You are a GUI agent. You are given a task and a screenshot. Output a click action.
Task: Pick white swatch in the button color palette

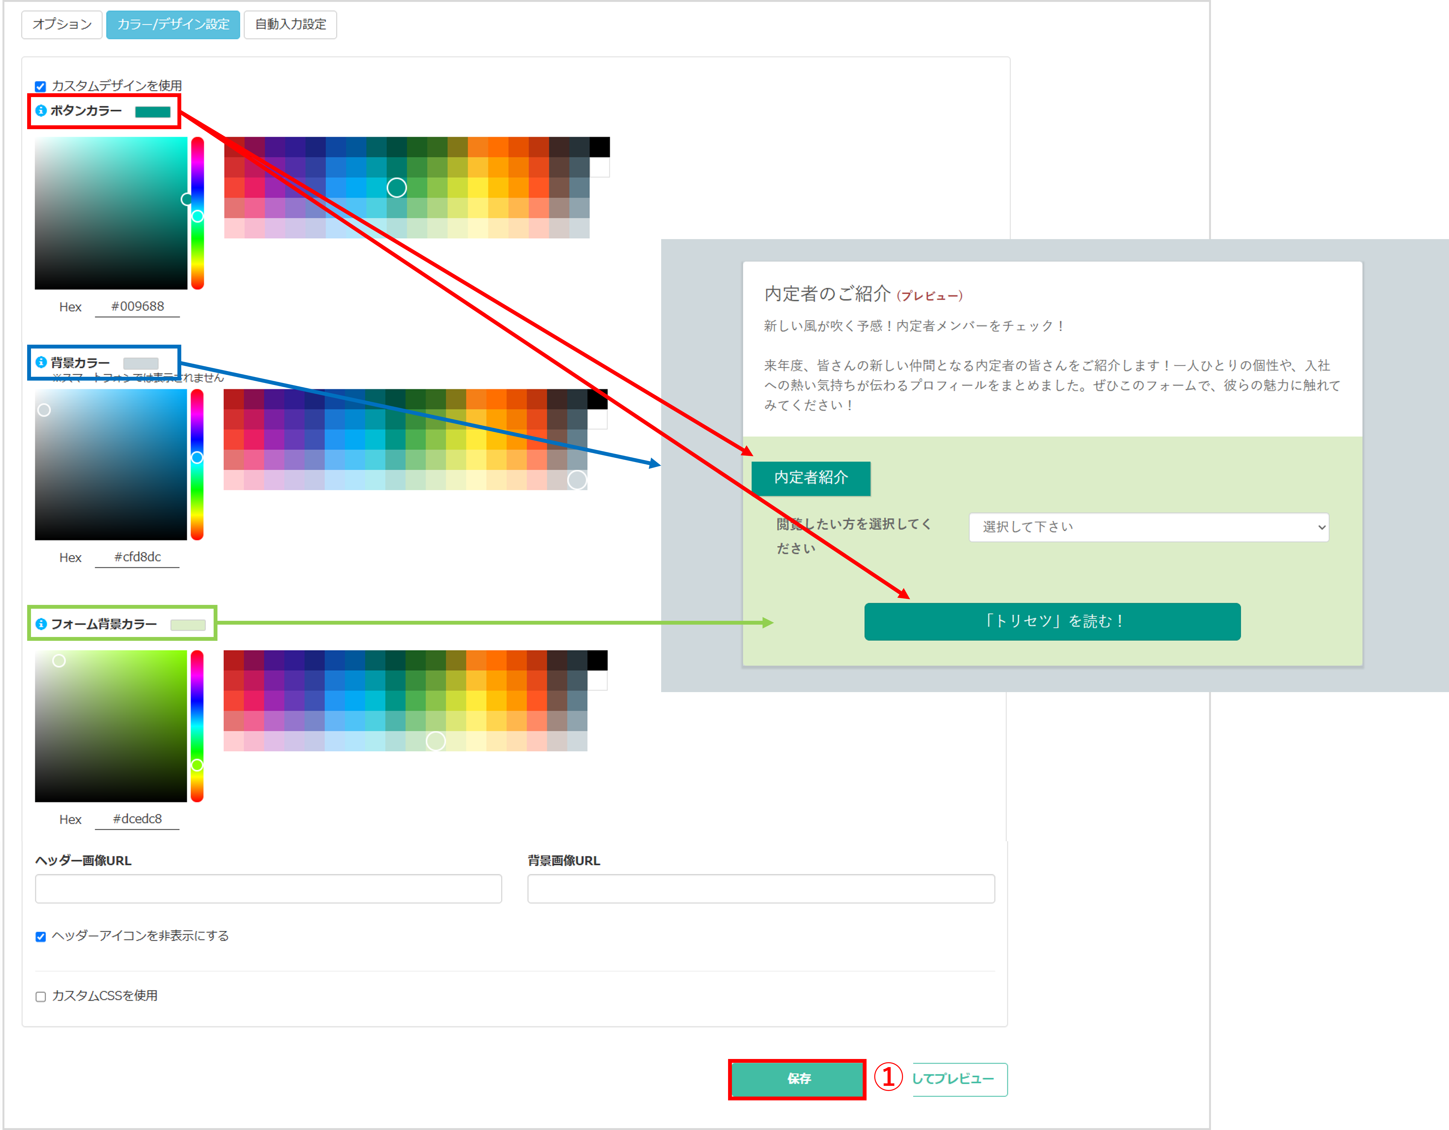pos(600,167)
